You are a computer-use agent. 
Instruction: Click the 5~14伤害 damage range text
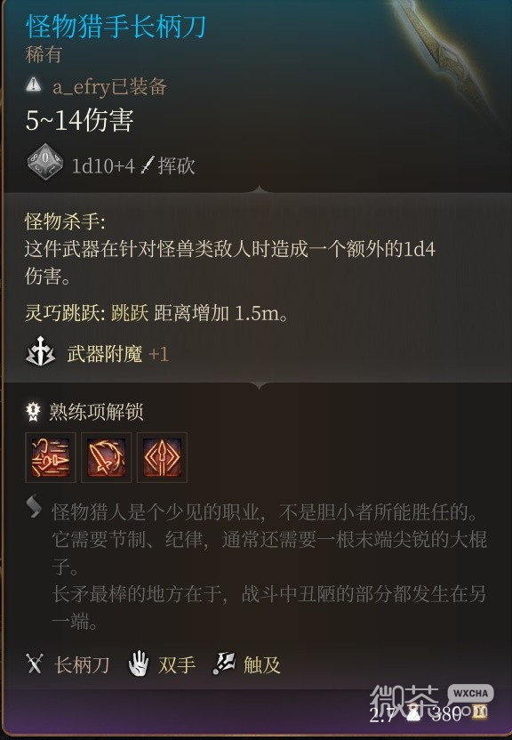click(x=80, y=120)
